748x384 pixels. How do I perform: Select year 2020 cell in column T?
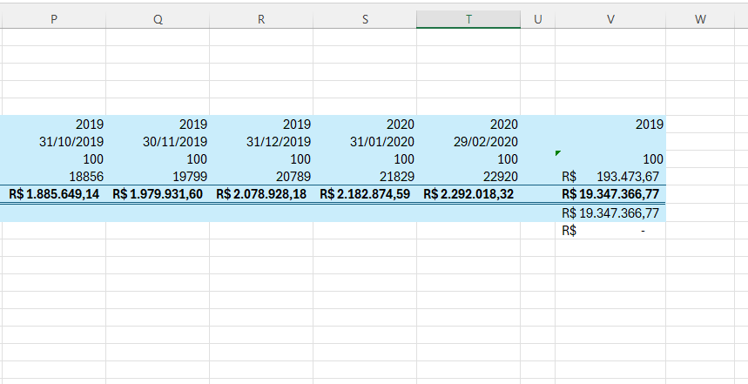[x=468, y=124]
